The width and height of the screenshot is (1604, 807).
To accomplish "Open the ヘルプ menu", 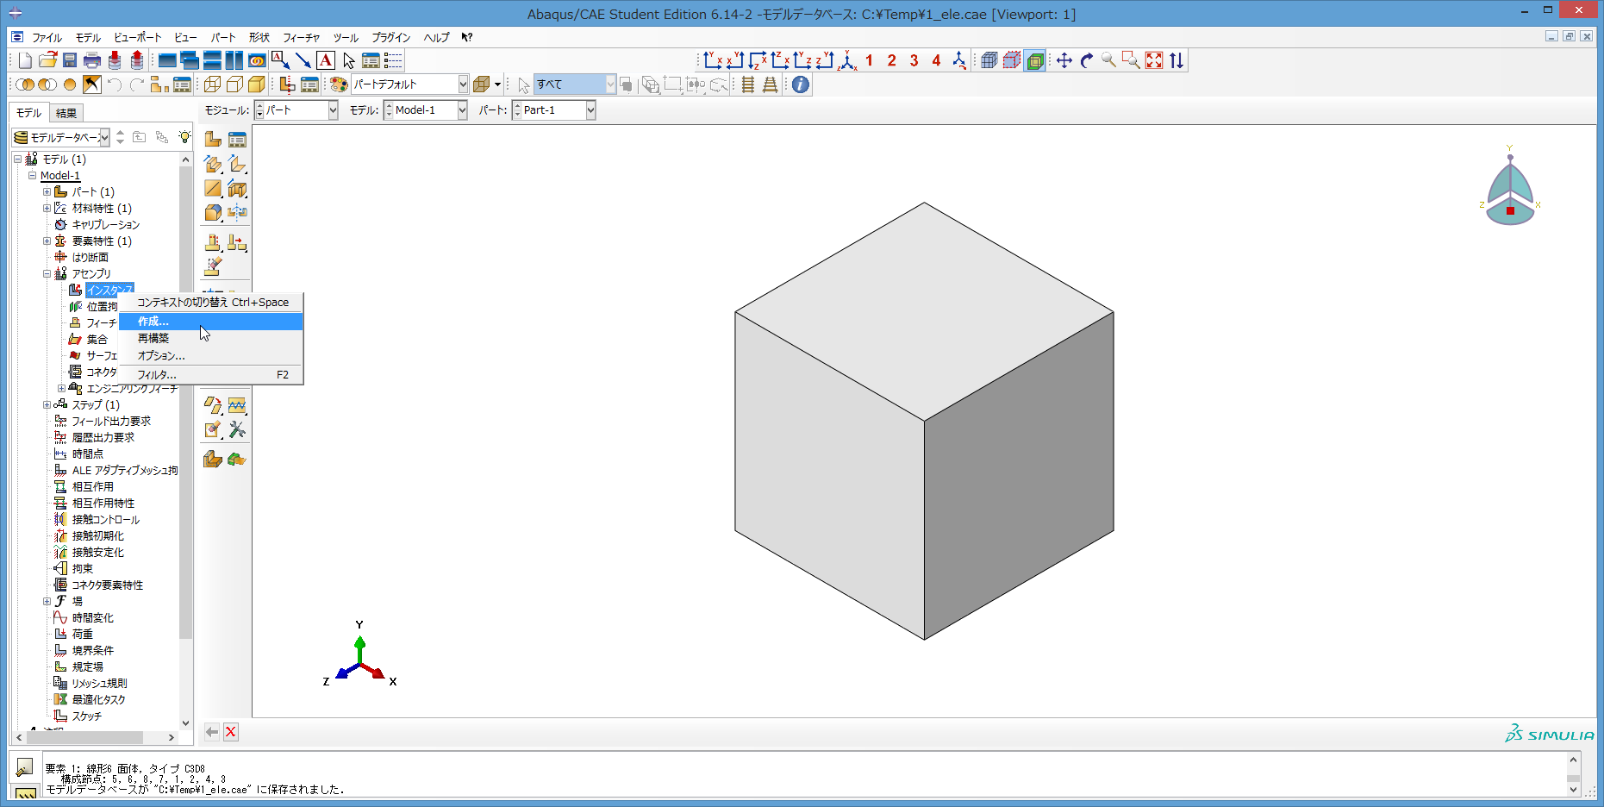I will pyautogui.click(x=436, y=38).
